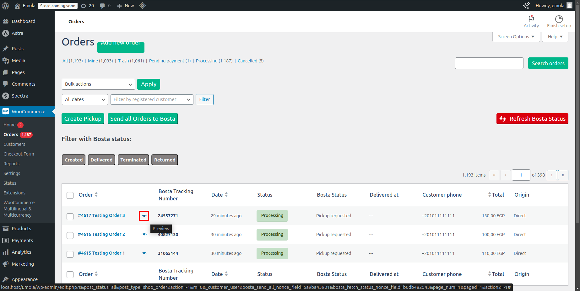Viewport: 580px width, 291px height.
Task: Open Media library icon in sidebar
Action: (6, 61)
